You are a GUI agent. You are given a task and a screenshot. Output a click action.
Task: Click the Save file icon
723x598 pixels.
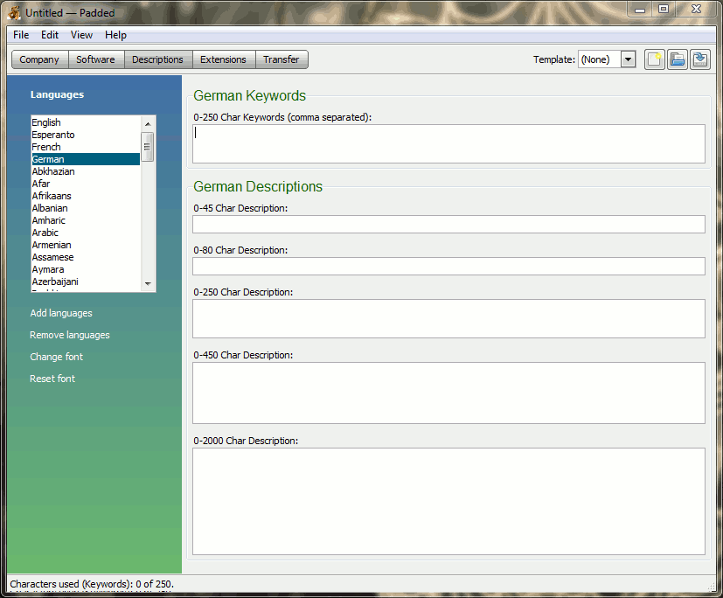point(699,59)
